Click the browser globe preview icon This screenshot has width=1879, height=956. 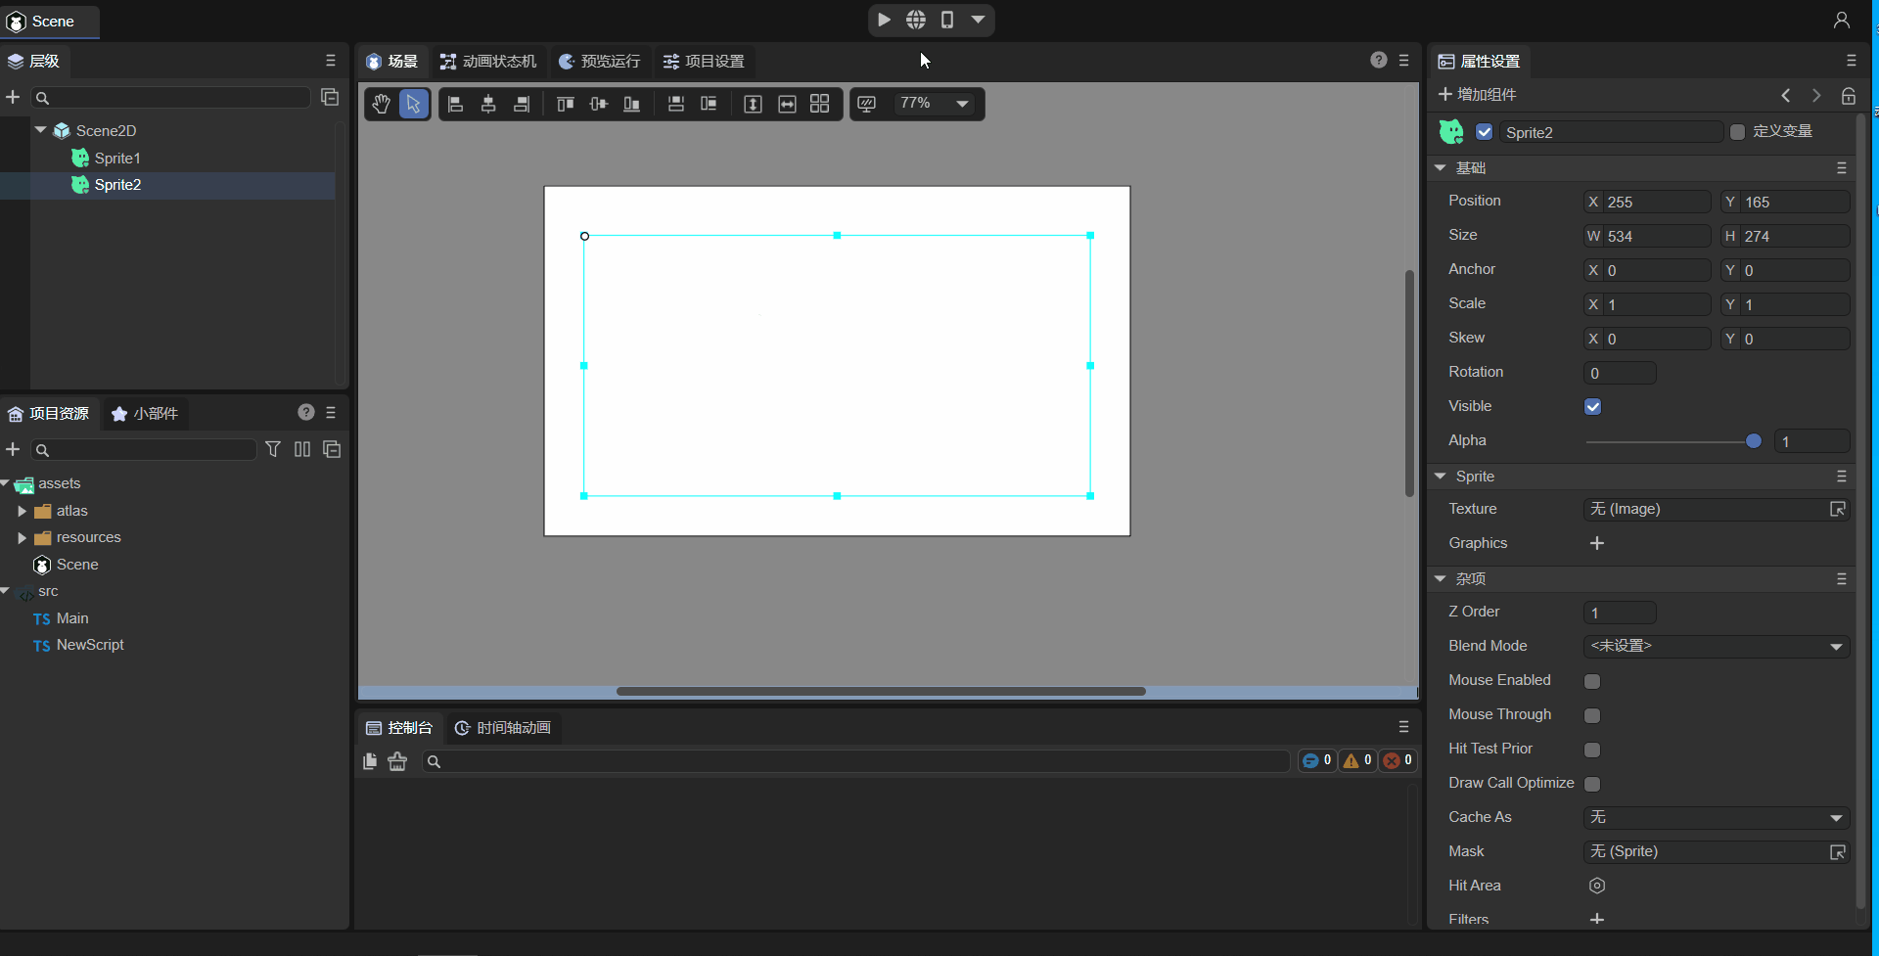point(916,20)
